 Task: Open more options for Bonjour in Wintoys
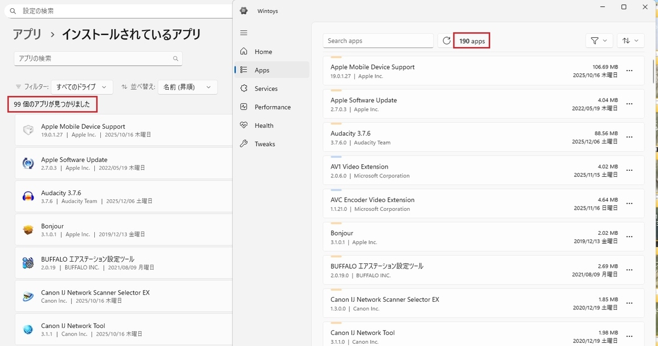pos(629,237)
